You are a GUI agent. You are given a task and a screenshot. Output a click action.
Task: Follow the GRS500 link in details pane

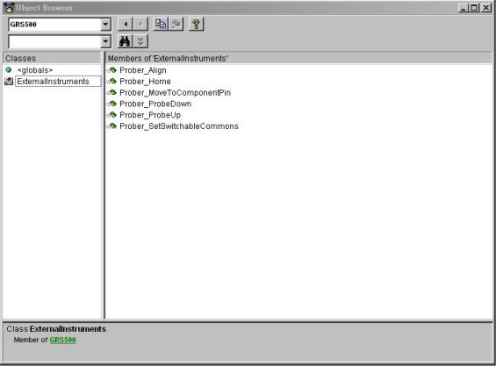pos(63,340)
